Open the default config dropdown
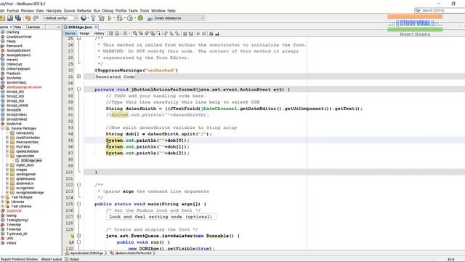465x262 pixels. (60, 18)
